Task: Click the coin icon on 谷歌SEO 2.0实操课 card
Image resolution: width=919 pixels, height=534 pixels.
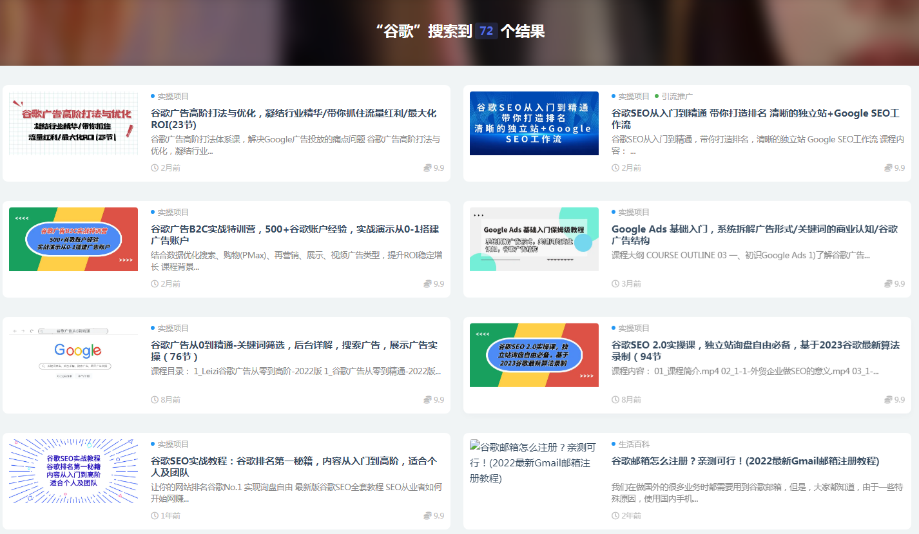Action: 888,400
